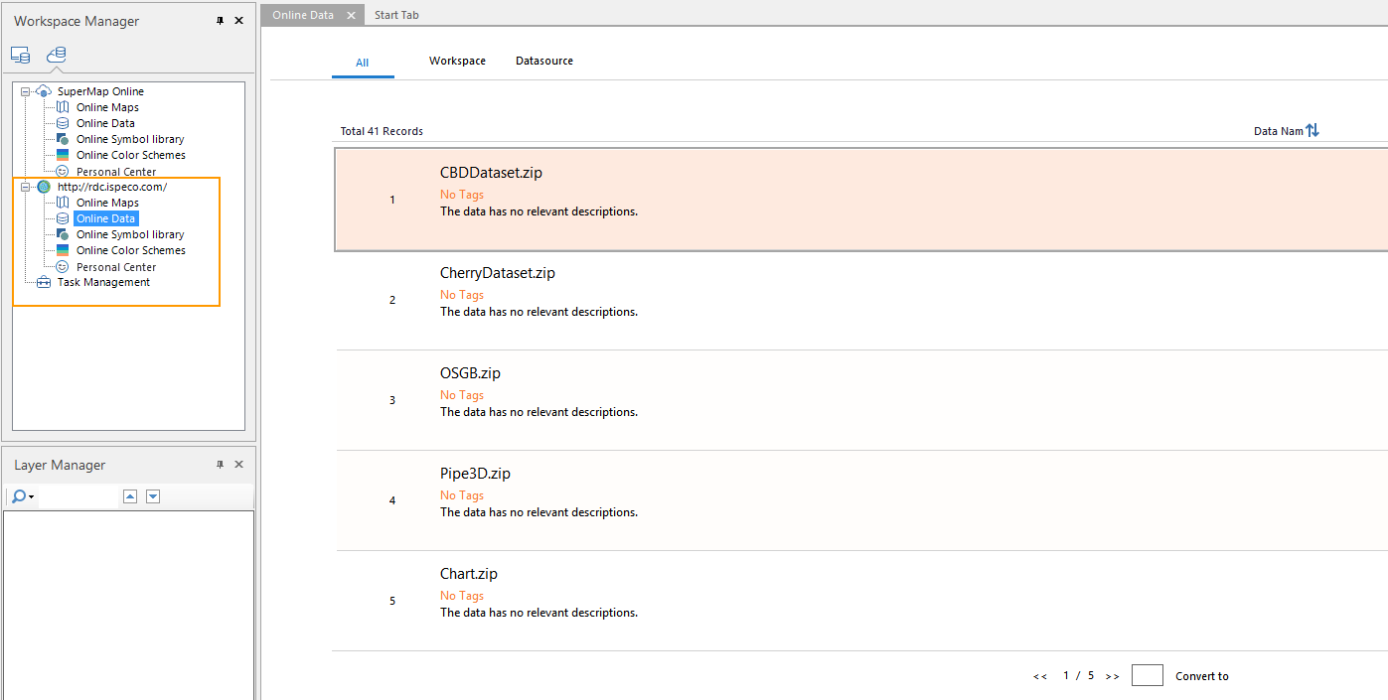Open the layer search options dropdown
The height and width of the screenshot is (700, 1388).
23,496
